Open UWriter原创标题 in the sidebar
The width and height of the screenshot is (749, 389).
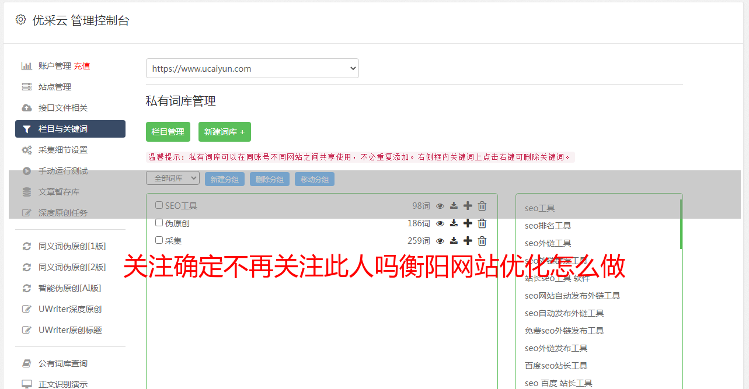(70, 330)
